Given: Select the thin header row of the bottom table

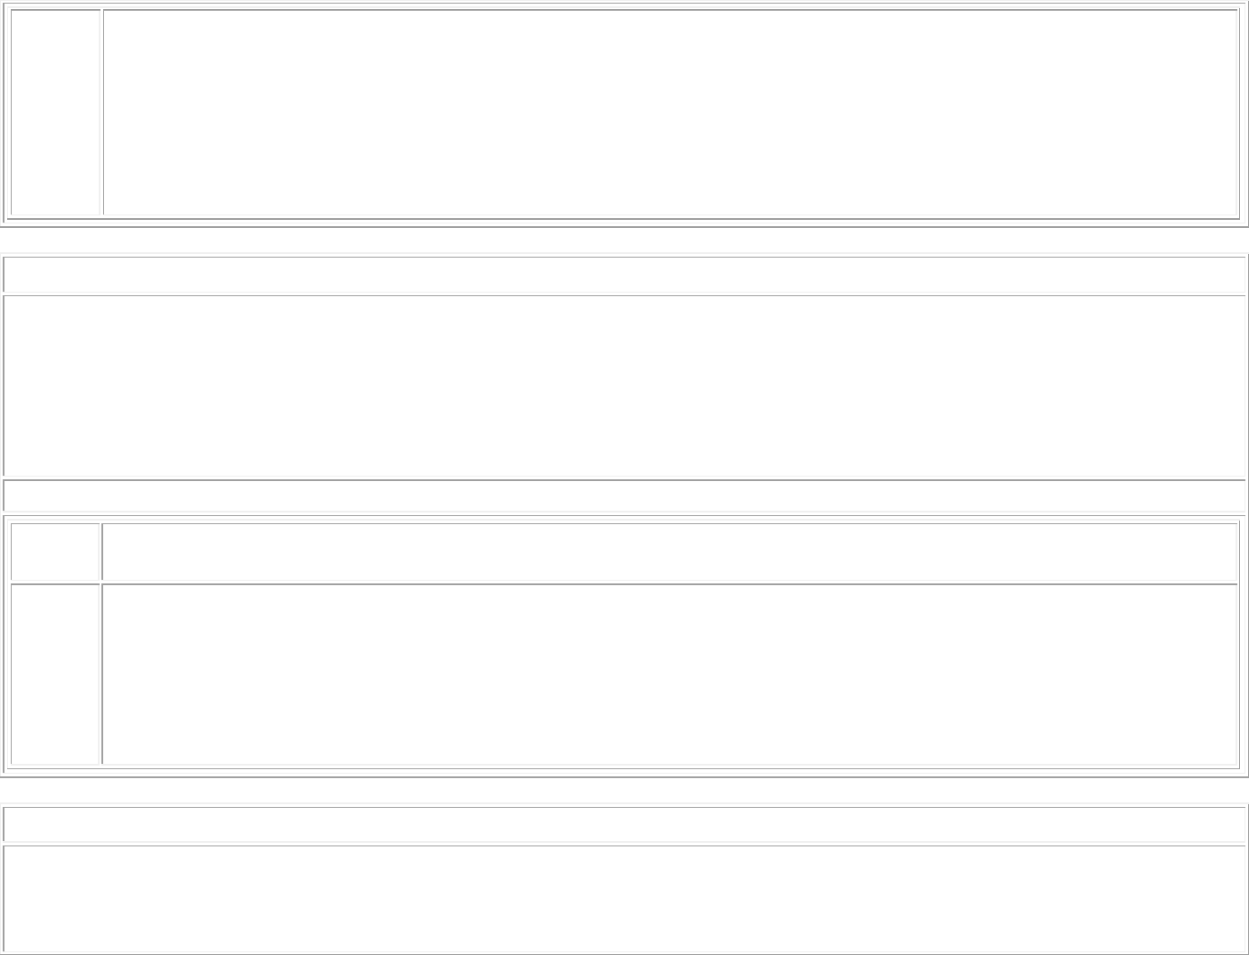Looking at the screenshot, I should point(624,824).
